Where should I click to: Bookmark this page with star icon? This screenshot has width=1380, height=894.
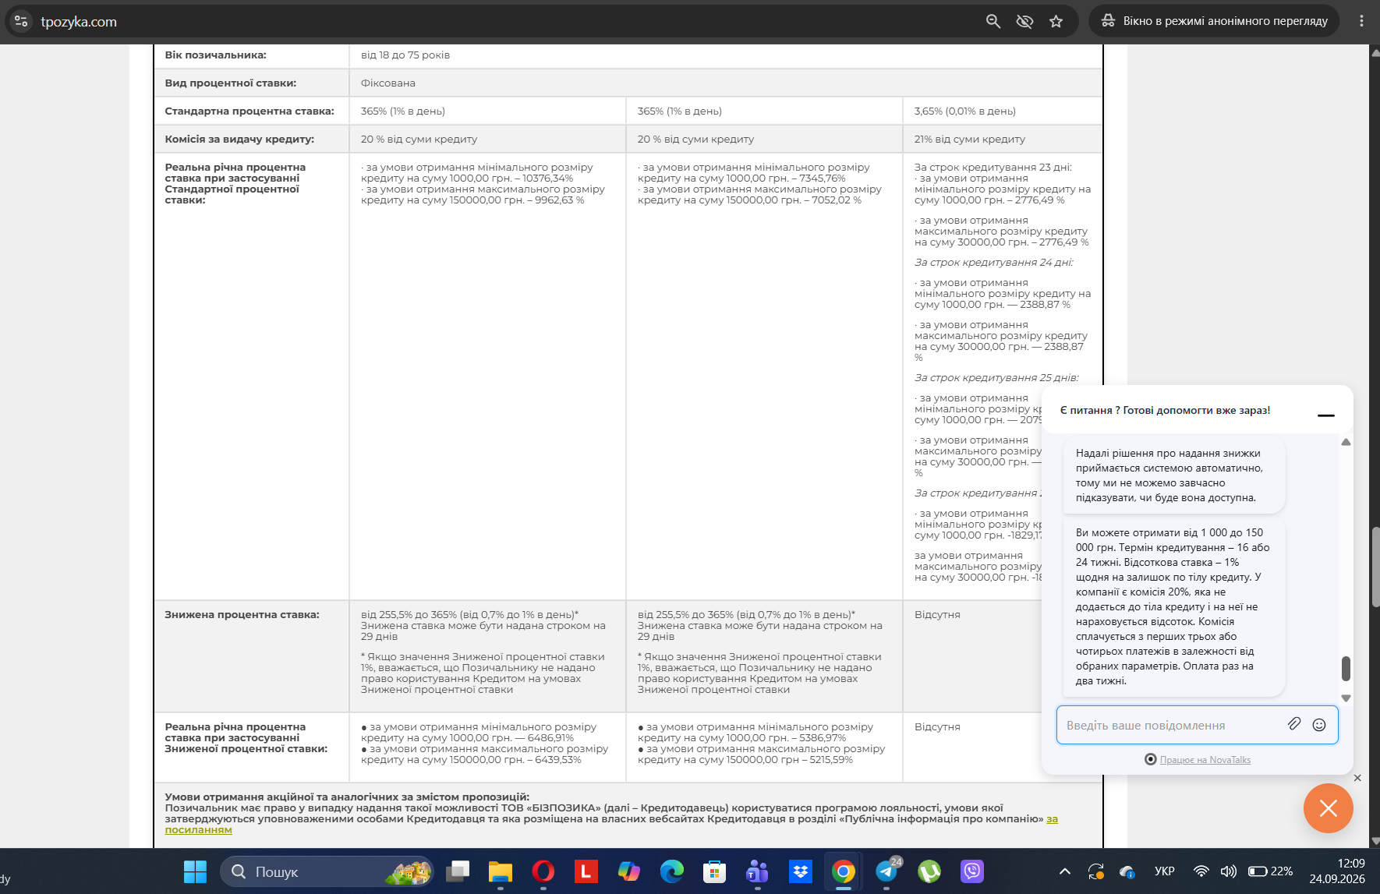1056,21
